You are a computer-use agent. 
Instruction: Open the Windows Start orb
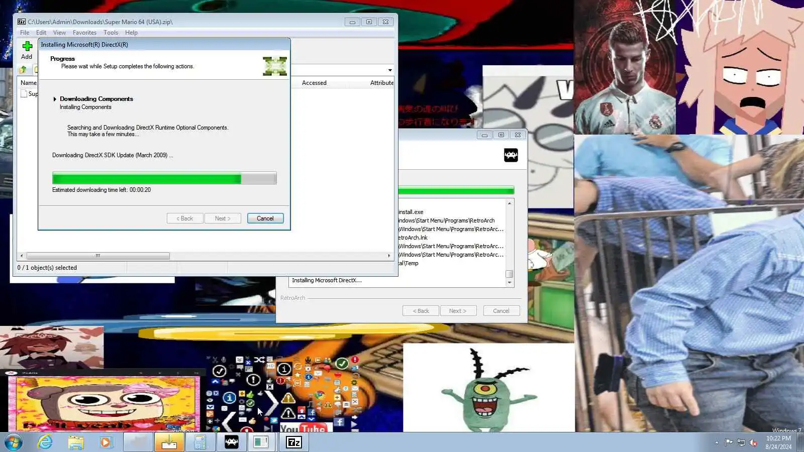pos(14,442)
